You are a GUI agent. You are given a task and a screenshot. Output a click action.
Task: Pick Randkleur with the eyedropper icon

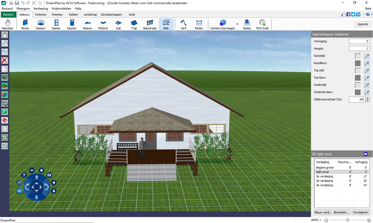[367, 63]
